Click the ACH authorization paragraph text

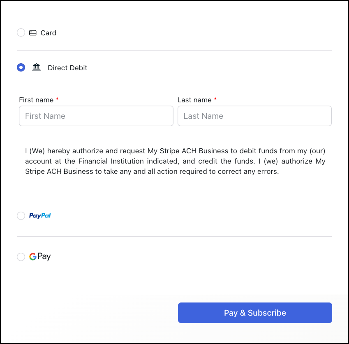click(x=175, y=161)
